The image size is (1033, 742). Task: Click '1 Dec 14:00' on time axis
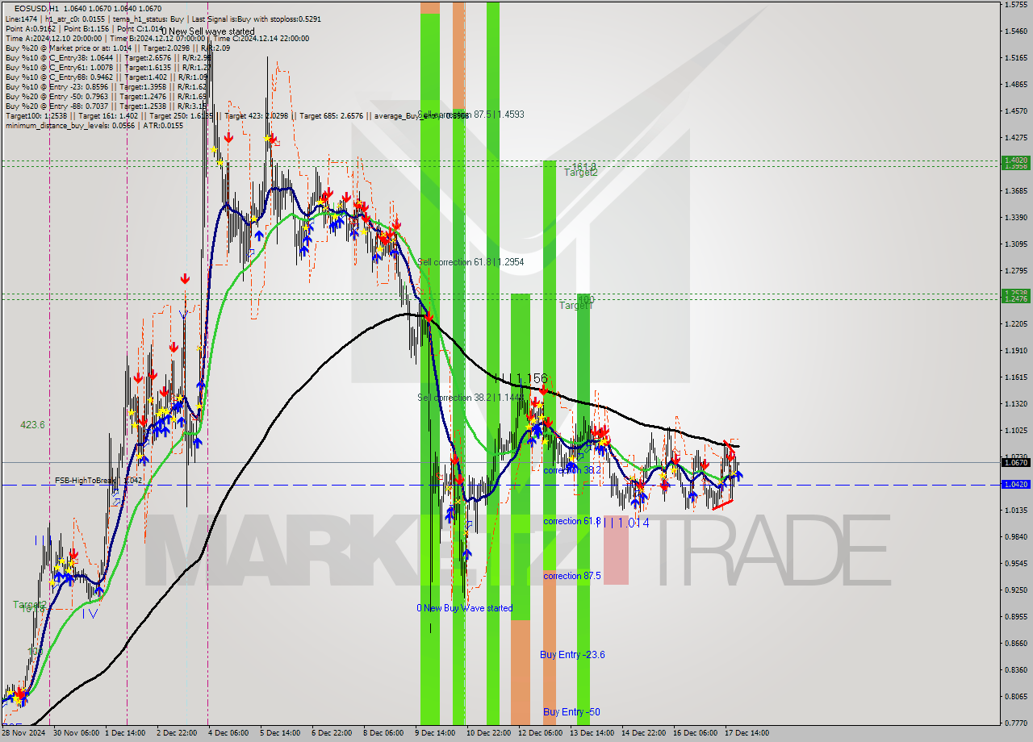(126, 734)
